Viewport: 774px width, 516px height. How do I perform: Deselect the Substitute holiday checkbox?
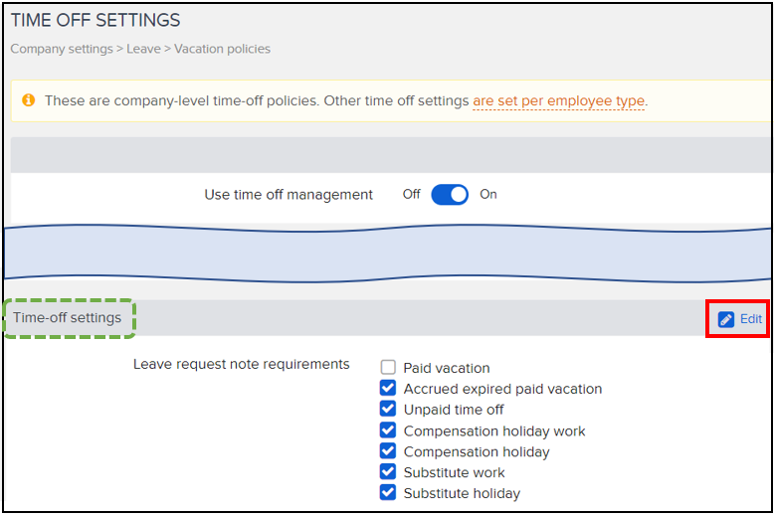[388, 493]
